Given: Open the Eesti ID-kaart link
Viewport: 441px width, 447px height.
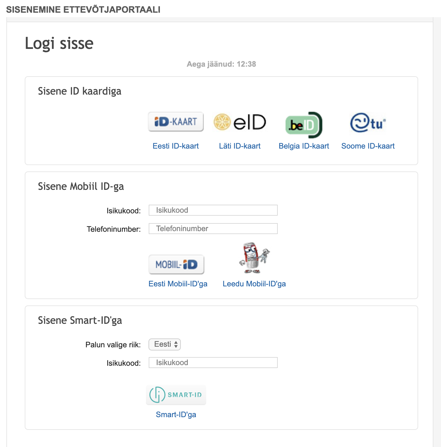Looking at the screenshot, I should (x=175, y=146).
